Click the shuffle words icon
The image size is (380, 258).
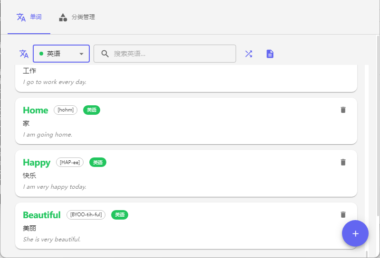(x=248, y=54)
